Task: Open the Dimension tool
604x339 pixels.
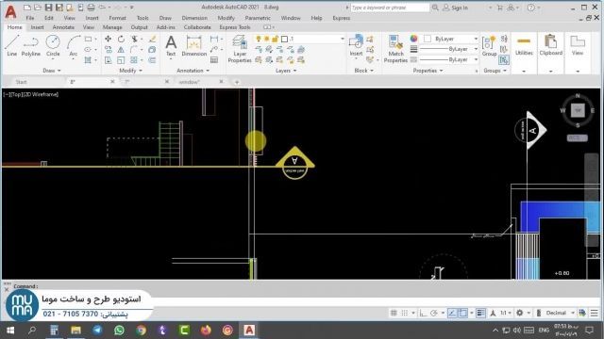Action: coord(193,46)
